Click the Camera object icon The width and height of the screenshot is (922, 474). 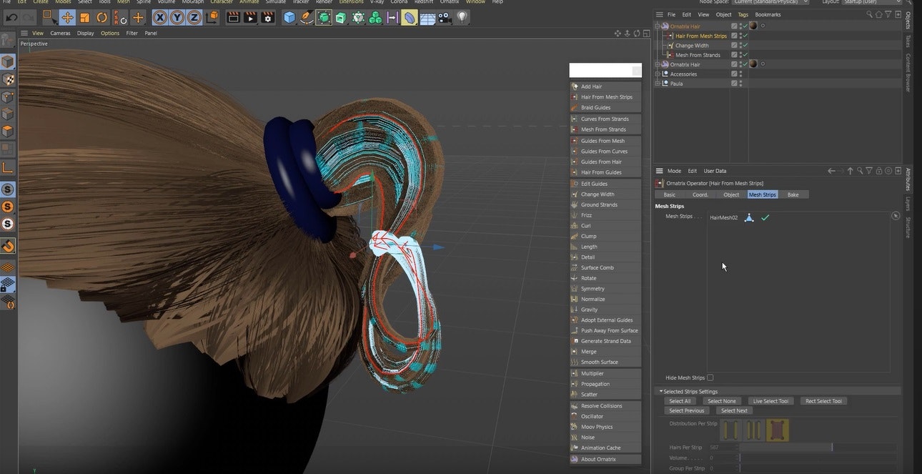pyautogui.click(x=445, y=17)
